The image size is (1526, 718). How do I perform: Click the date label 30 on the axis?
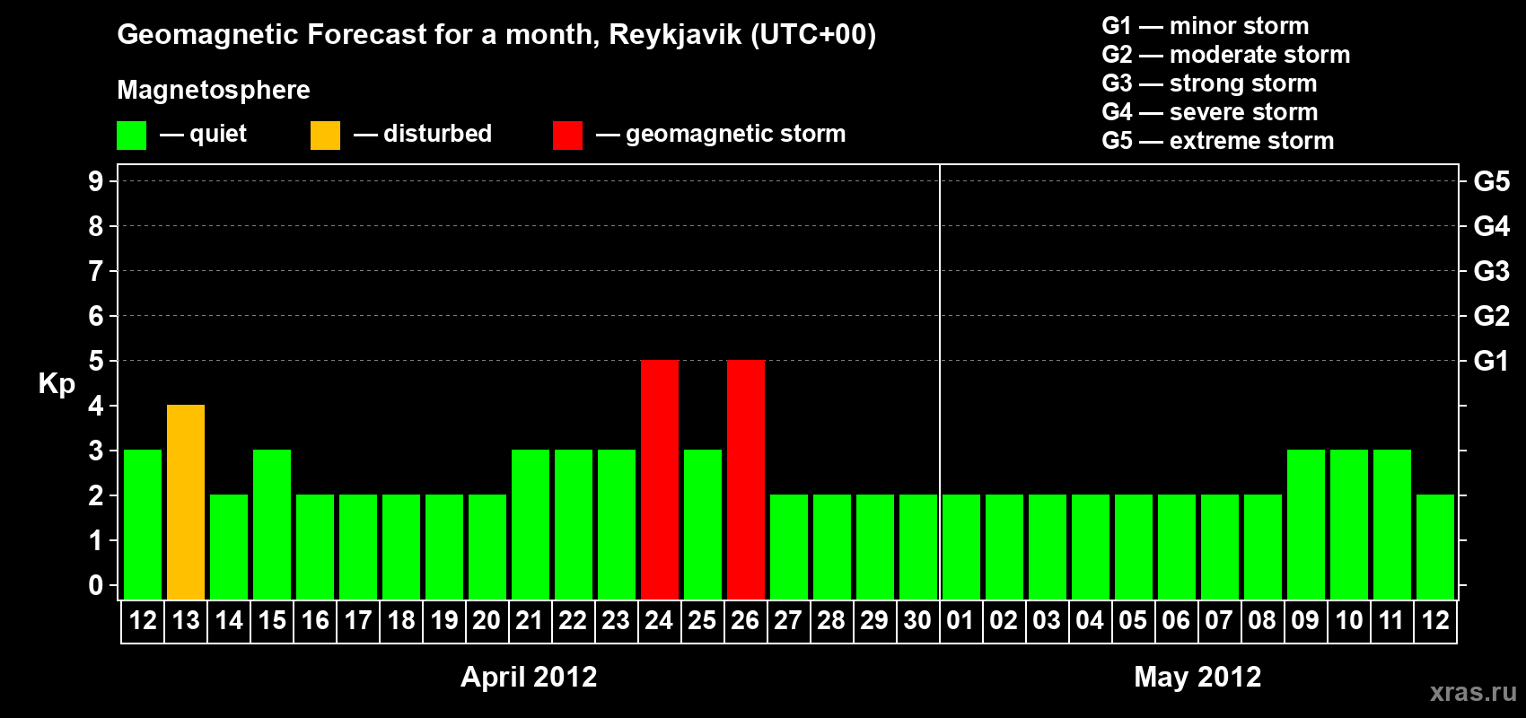point(917,620)
